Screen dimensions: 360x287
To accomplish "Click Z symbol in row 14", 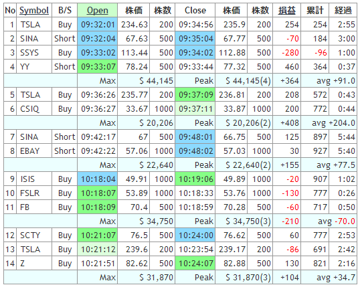I will (22, 263).
